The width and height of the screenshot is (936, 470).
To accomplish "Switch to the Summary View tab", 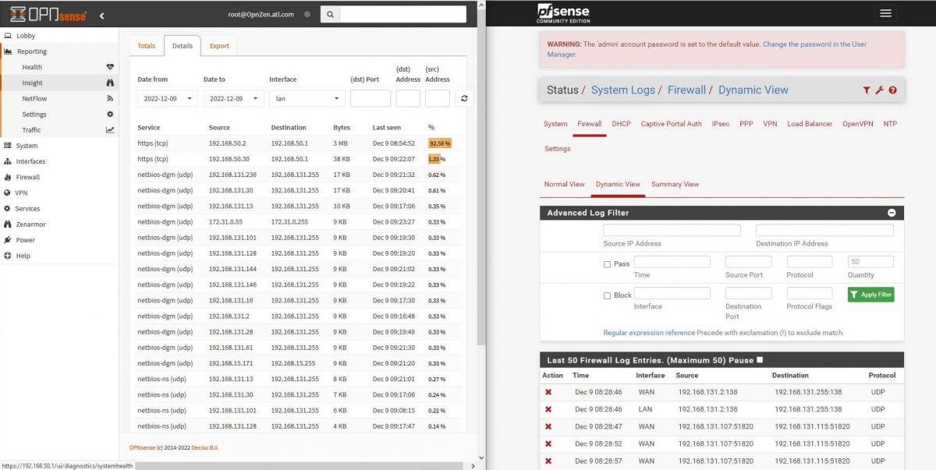I will point(675,184).
